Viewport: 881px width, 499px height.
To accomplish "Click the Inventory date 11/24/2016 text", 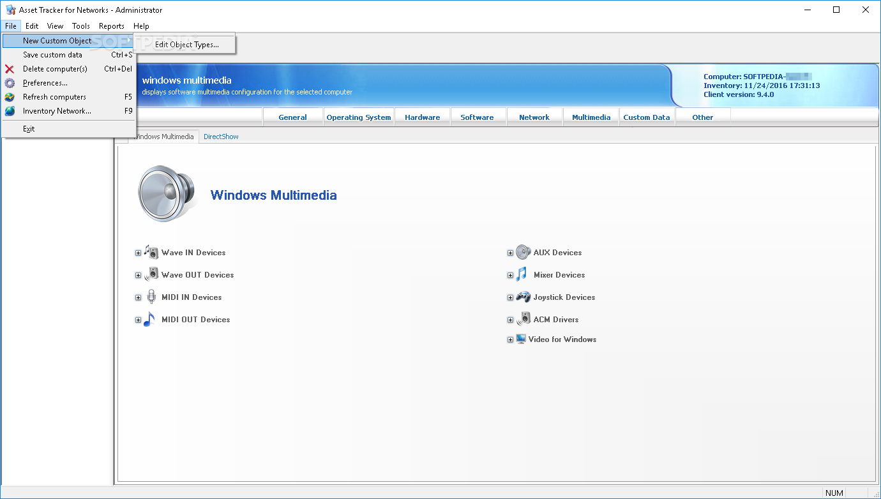I will pyautogui.click(x=762, y=86).
